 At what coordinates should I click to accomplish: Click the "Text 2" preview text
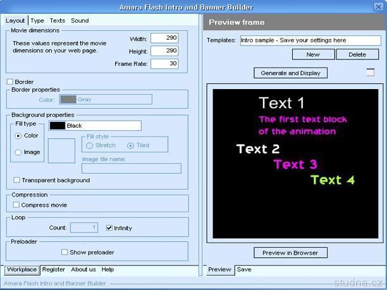(x=258, y=148)
